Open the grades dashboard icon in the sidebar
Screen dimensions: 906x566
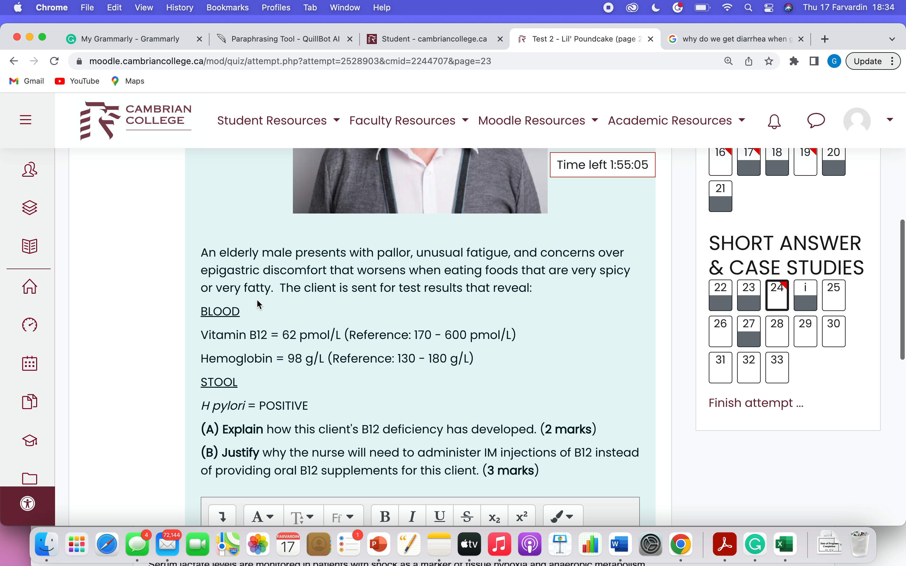30,325
